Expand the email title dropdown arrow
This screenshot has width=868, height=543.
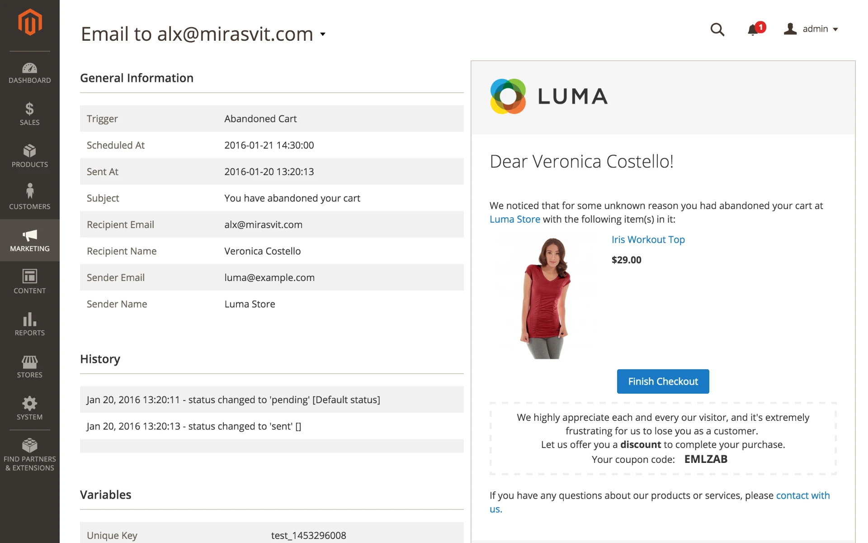tap(322, 35)
